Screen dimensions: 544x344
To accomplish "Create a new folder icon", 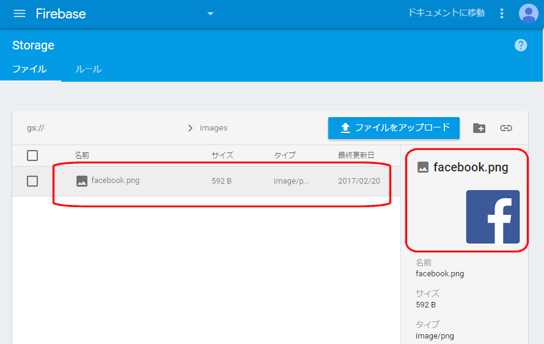I will 479,128.
